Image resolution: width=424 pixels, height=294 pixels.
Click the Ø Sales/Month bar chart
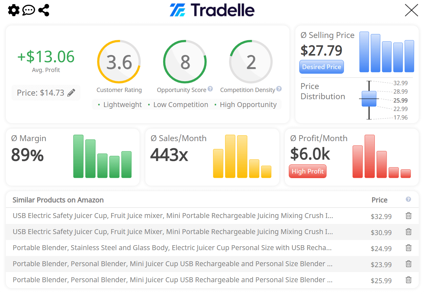coord(242,157)
